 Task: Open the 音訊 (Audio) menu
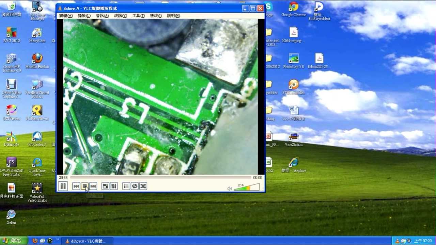[102, 16]
